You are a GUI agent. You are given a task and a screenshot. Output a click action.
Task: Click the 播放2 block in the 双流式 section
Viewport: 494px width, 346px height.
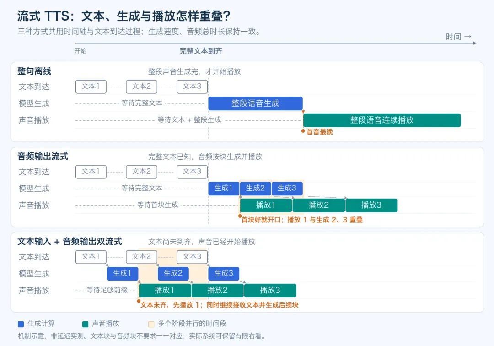[x=217, y=290]
